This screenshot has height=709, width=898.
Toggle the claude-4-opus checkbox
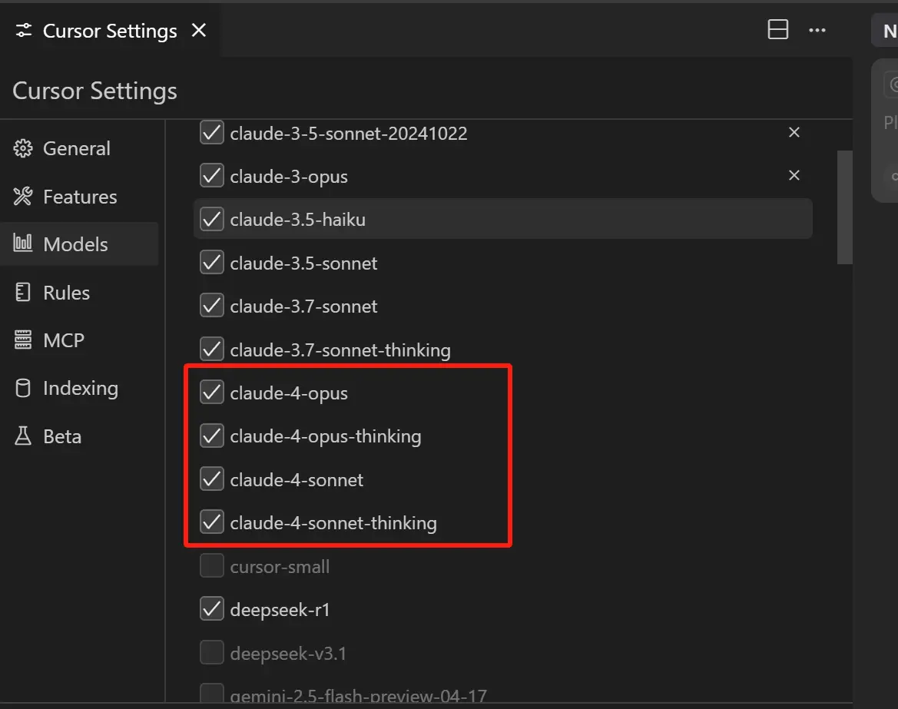click(212, 393)
